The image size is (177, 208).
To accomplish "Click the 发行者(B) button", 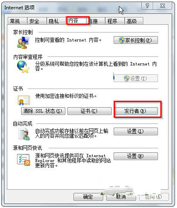I will pos(136,111).
